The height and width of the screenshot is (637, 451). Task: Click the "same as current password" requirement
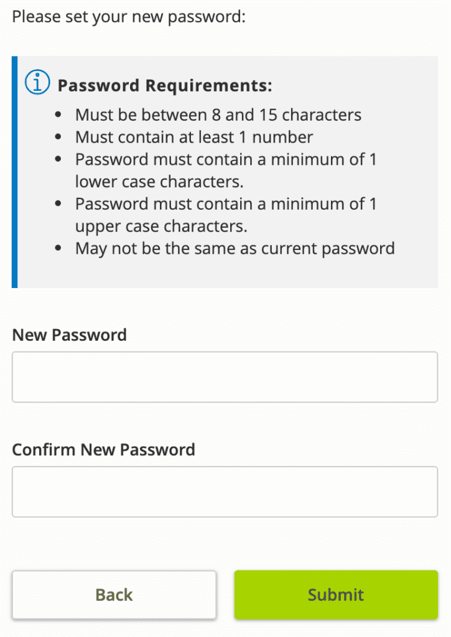click(x=235, y=249)
